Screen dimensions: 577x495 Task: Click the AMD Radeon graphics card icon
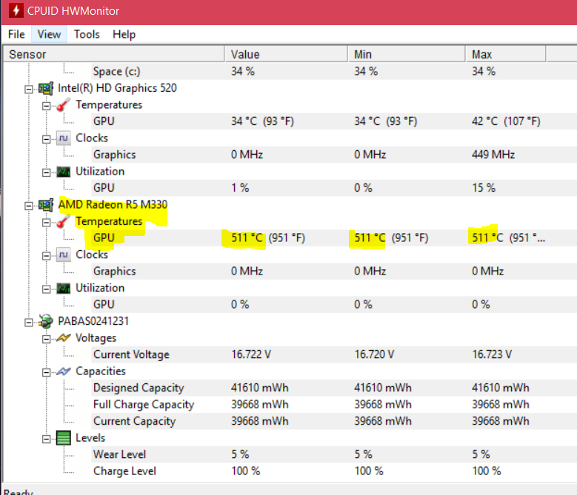[x=46, y=205]
